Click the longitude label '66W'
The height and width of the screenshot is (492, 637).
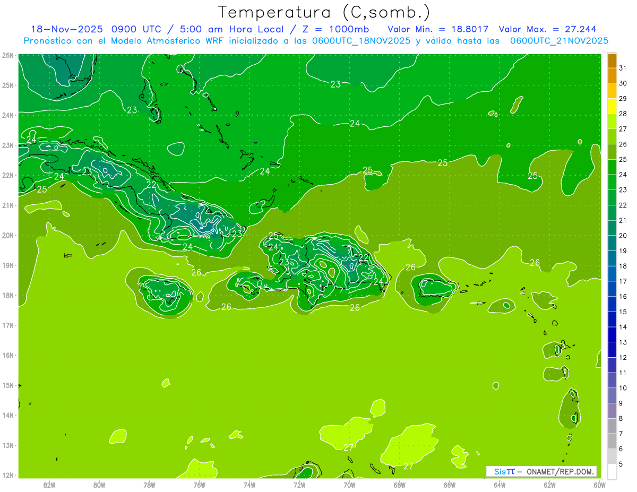[x=450, y=485]
